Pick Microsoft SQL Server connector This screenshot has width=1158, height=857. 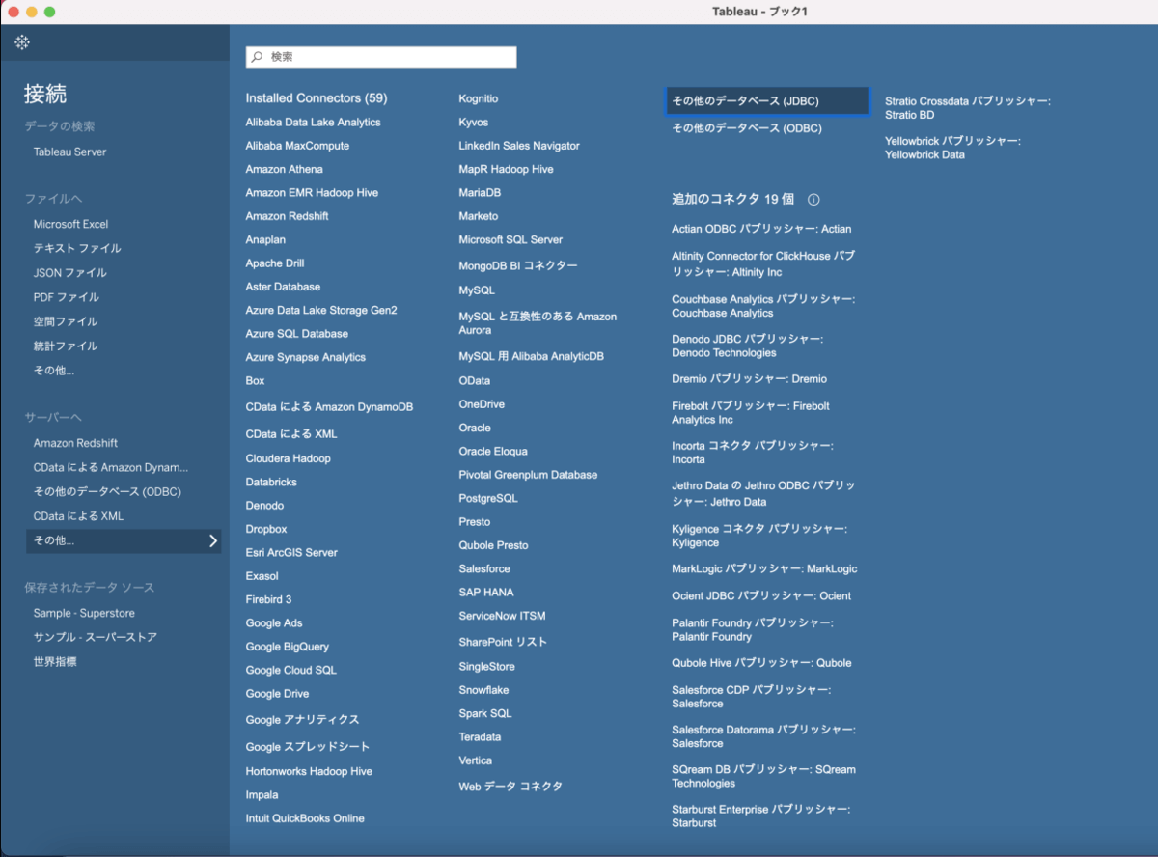click(510, 239)
